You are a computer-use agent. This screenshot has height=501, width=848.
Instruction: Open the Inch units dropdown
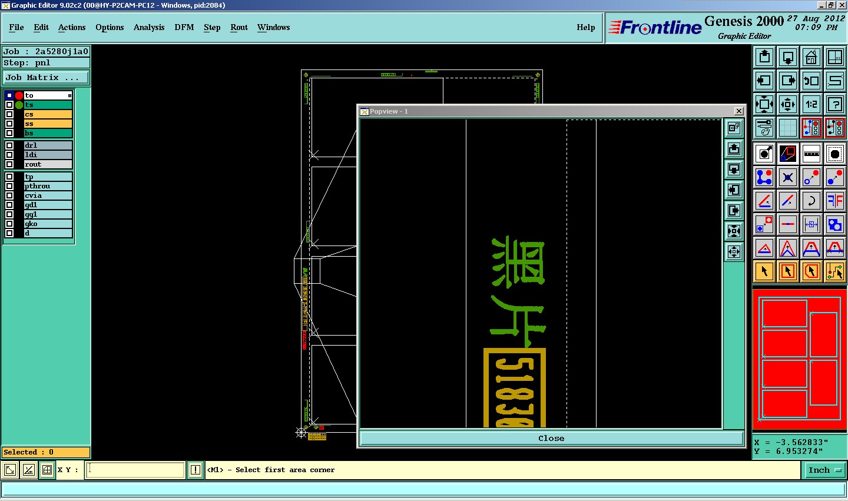[x=824, y=470]
